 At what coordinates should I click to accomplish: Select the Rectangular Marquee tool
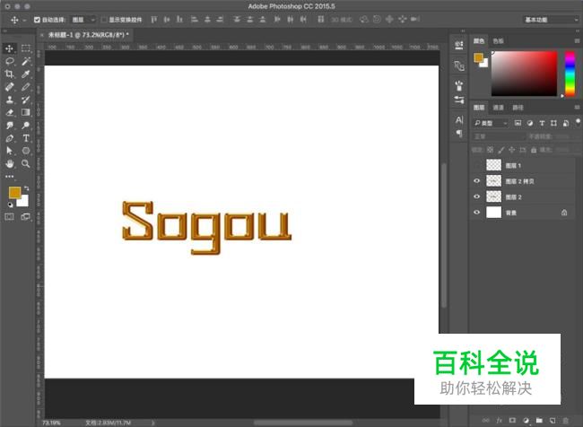point(26,48)
